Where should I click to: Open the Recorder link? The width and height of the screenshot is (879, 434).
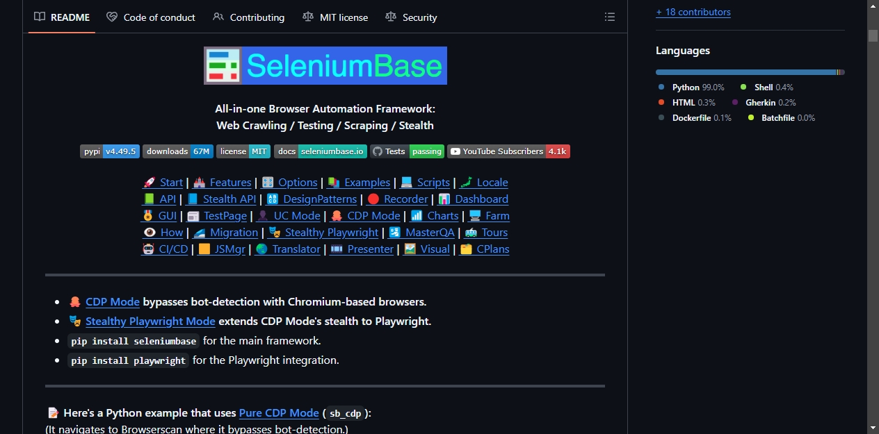tap(397, 199)
